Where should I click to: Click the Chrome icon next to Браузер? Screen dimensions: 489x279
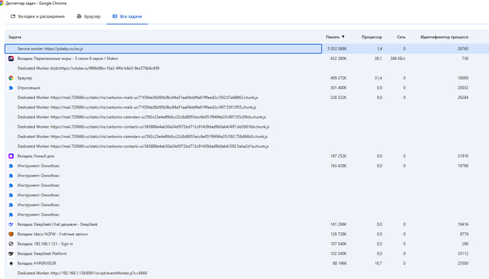point(11,78)
